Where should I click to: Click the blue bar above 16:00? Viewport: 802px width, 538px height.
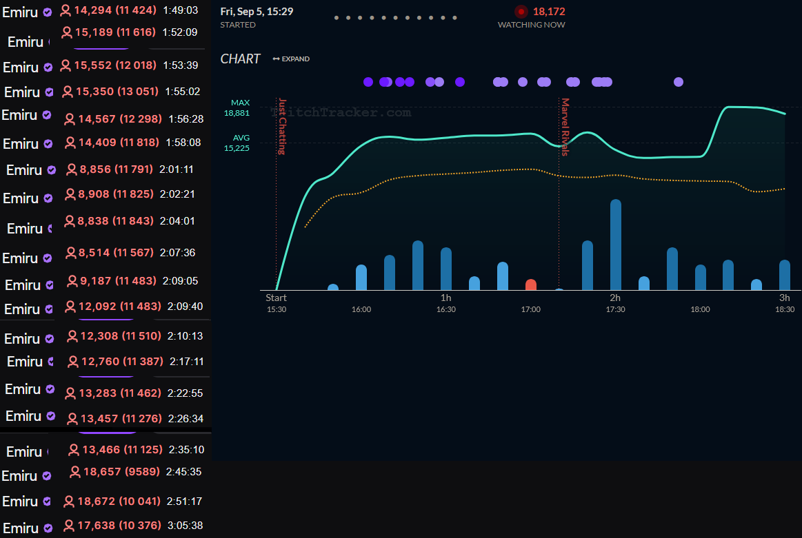(x=361, y=278)
